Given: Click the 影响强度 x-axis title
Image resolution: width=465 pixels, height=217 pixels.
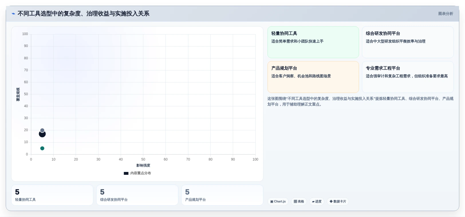Looking at the screenshot, I should point(143,165).
